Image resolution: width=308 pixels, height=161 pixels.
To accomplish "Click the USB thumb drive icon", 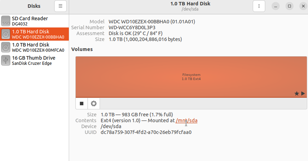I will coord(6,60).
